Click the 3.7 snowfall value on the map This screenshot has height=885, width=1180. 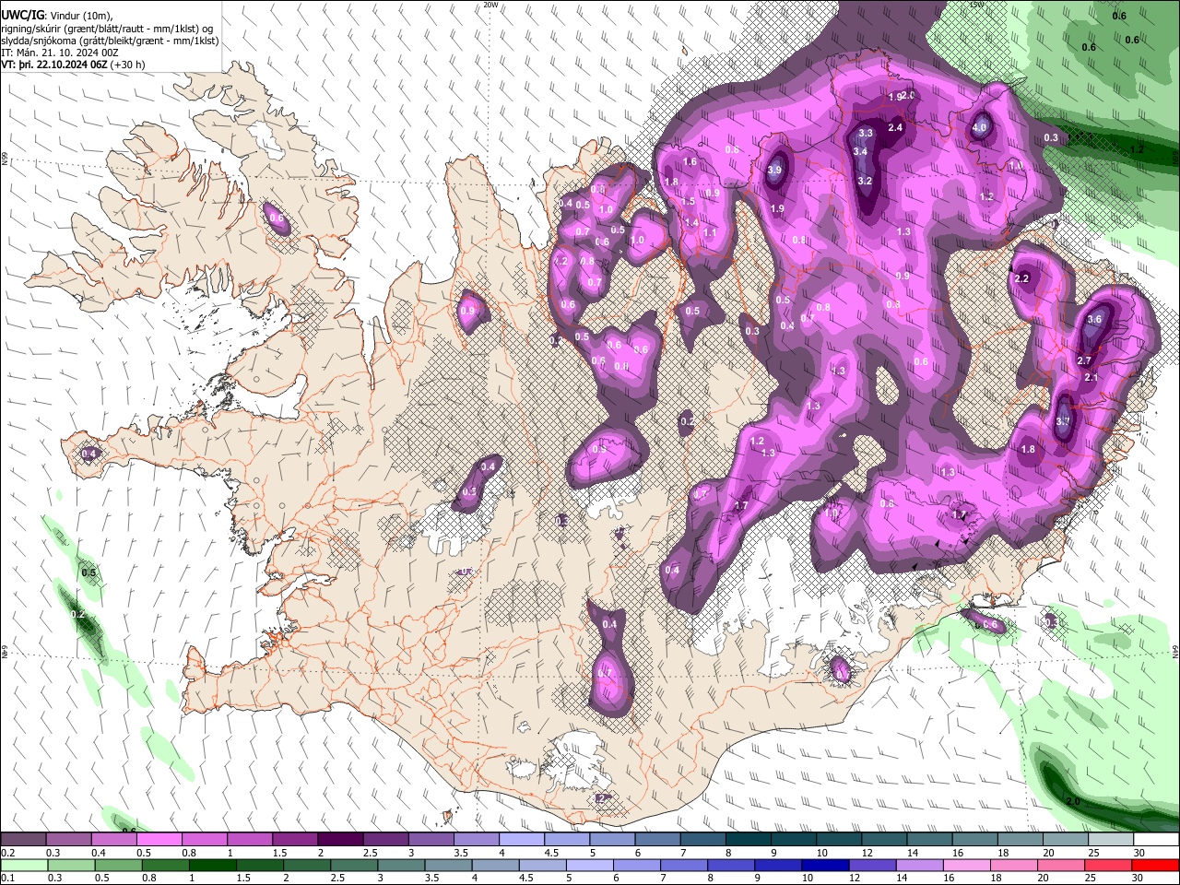pyautogui.click(x=1063, y=421)
